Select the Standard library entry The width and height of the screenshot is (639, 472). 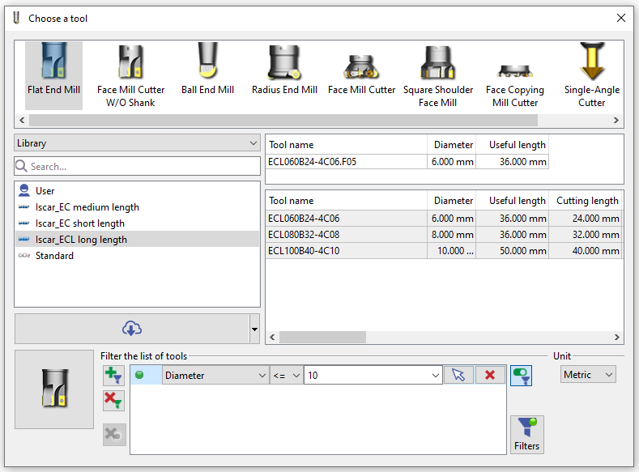pos(54,256)
